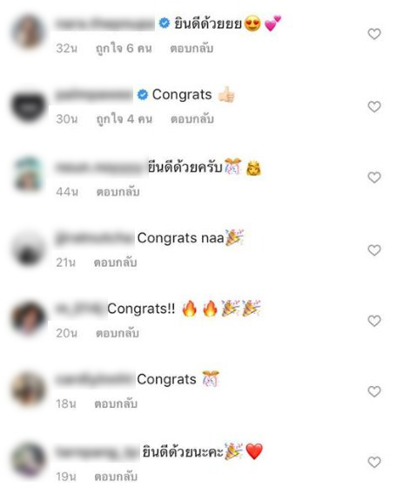The width and height of the screenshot is (403, 495).
Task: Open the dark avatar of 'Congrats' commenter
Action: [29, 105]
